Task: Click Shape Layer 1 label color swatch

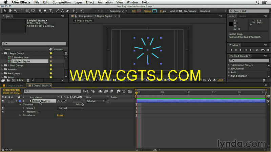Action: point(20,101)
